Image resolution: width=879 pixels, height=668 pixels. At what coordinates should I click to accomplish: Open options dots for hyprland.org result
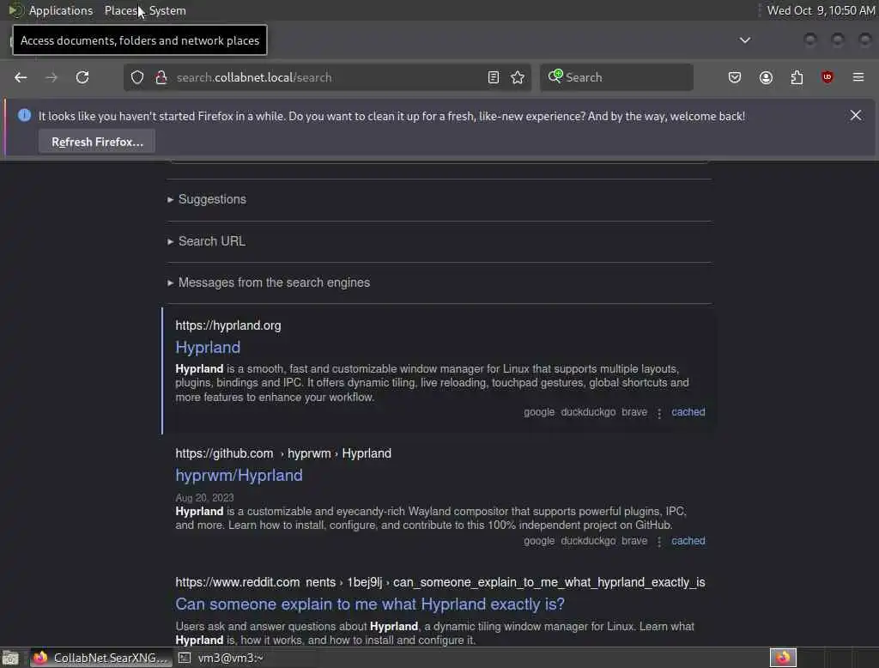659,413
